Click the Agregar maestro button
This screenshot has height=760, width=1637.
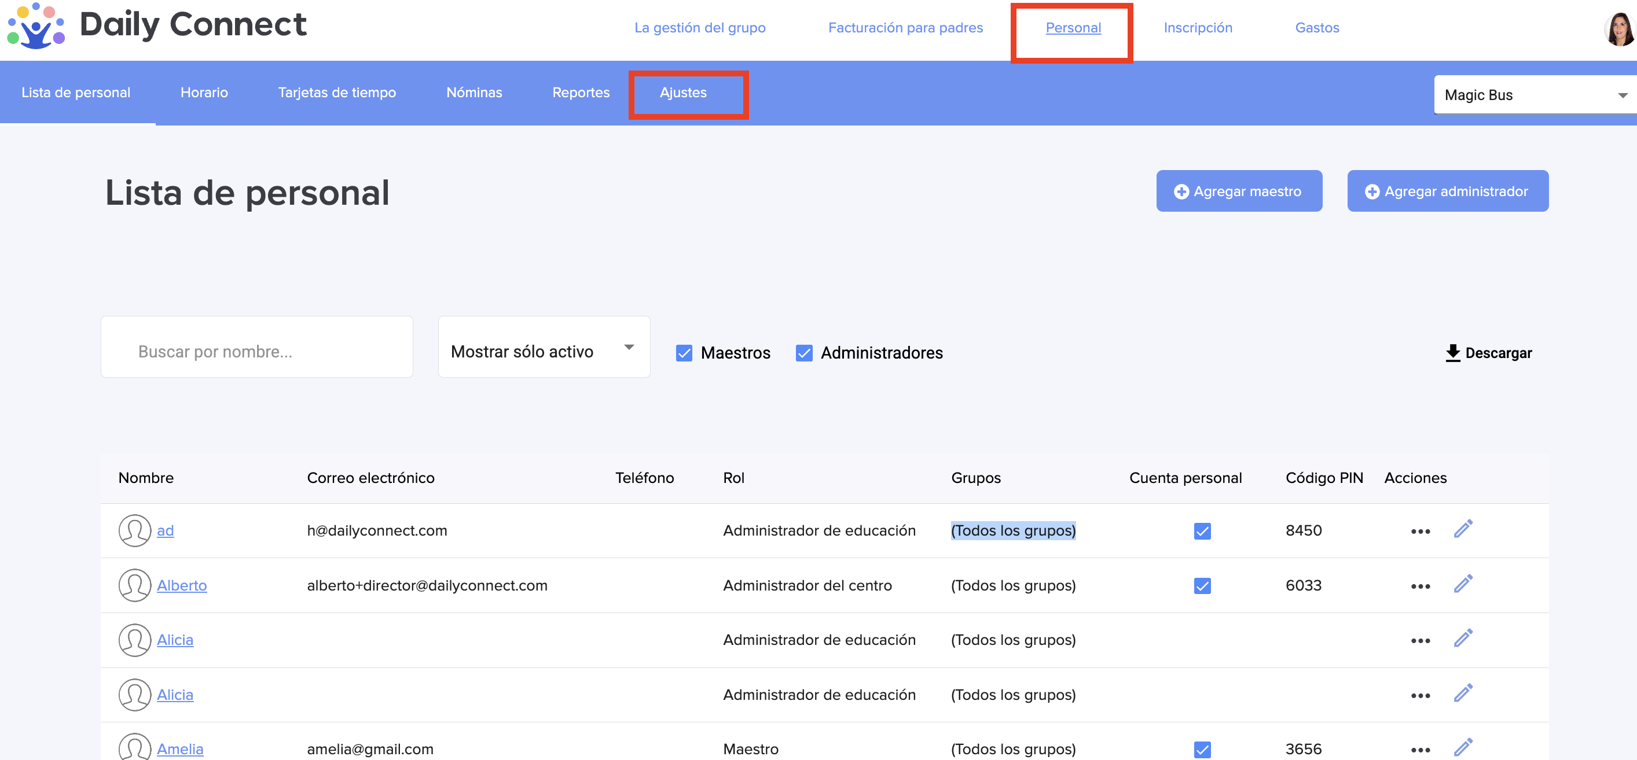1239,191
